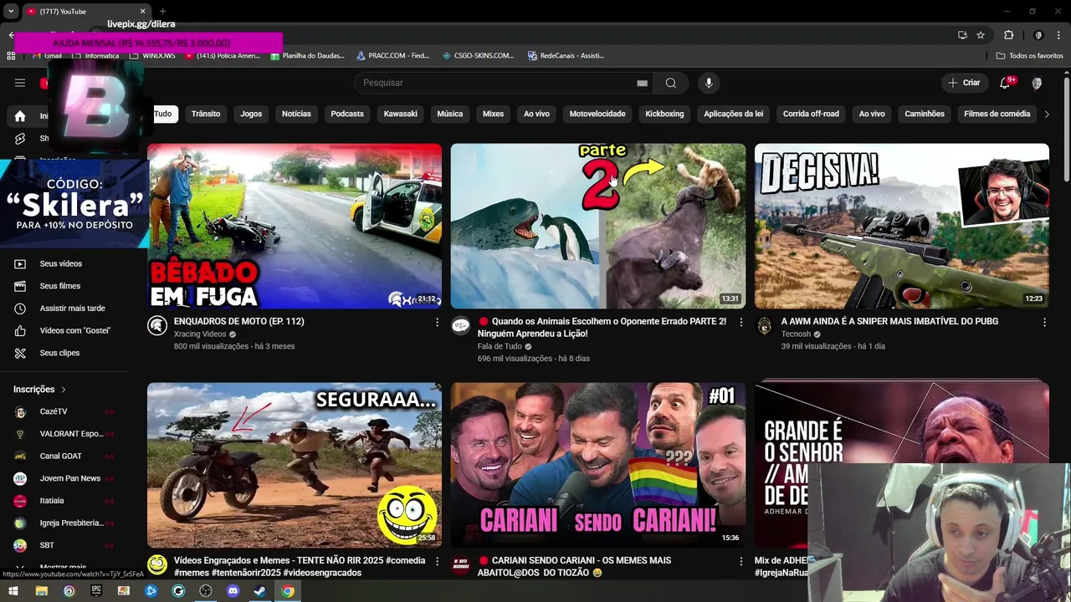Screen dimensions: 1071x602
Task: Open Steam from the taskbar
Action: point(260,591)
